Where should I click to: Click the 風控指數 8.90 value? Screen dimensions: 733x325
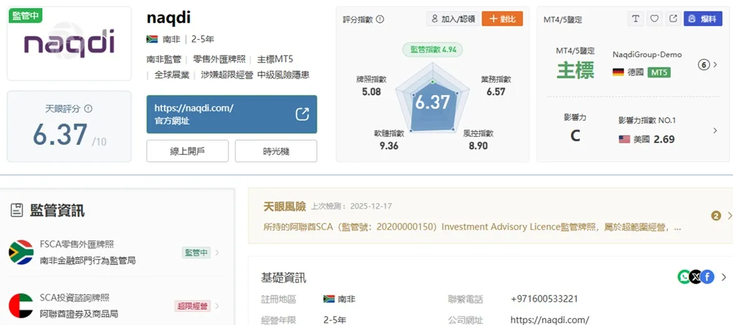click(477, 146)
